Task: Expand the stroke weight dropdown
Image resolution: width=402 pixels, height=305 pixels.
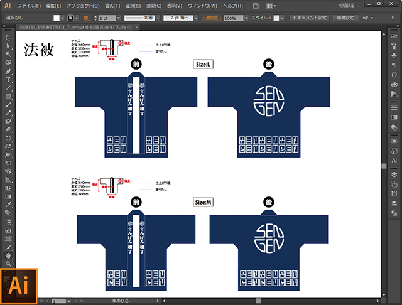Action: (119, 18)
